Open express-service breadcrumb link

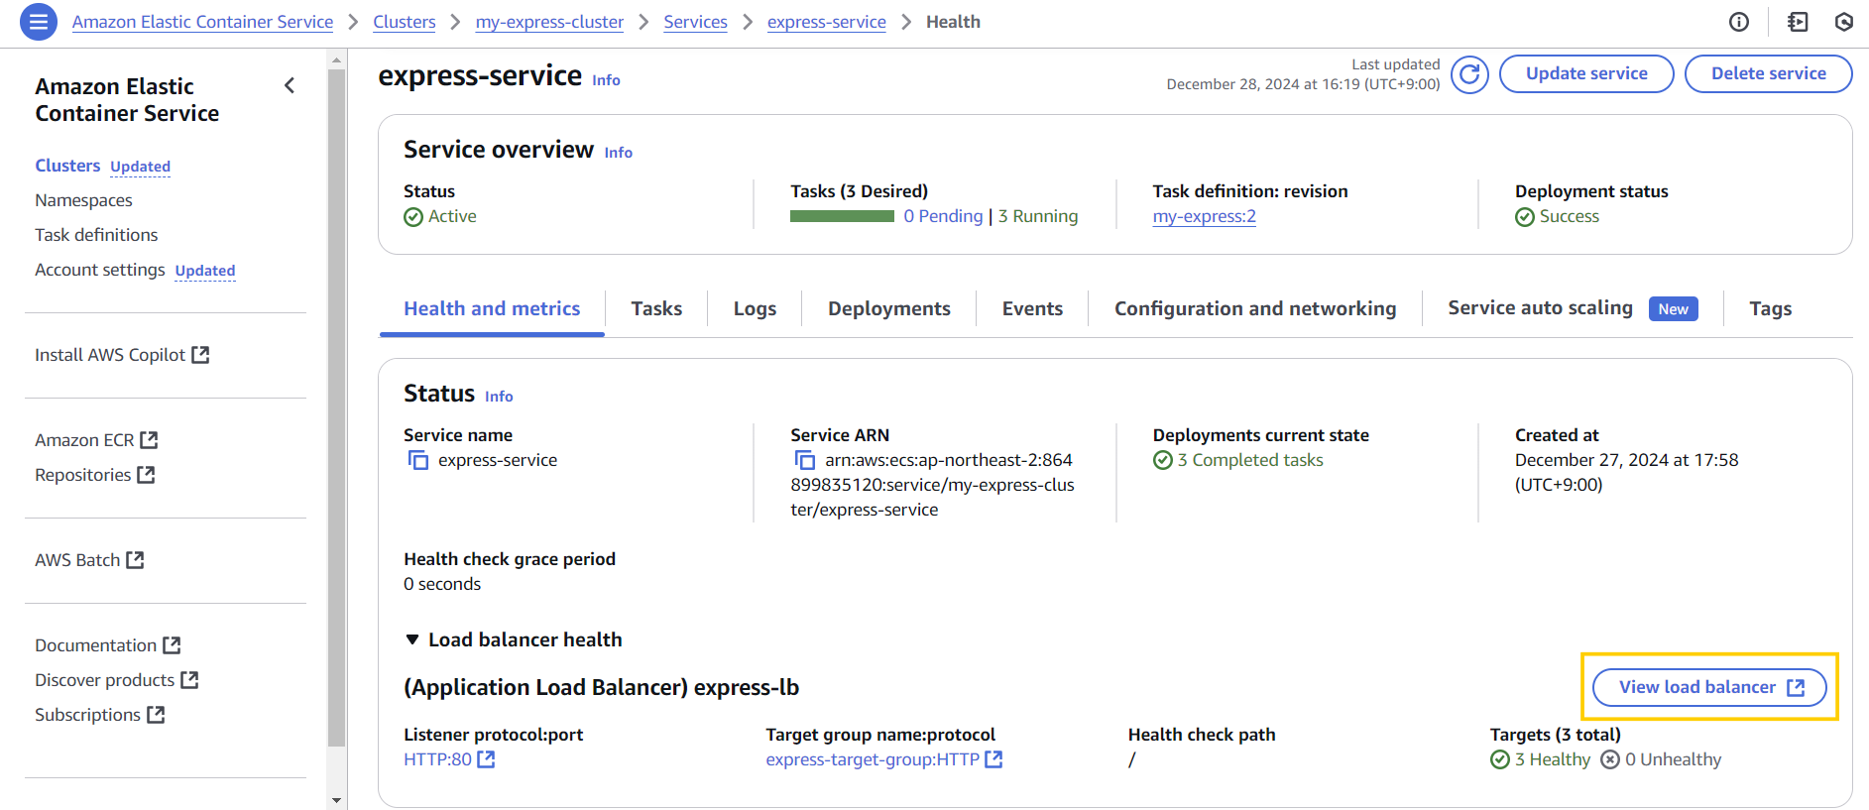(827, 22)
